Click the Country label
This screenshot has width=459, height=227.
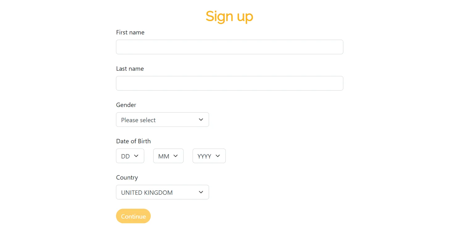coord(127,177)
